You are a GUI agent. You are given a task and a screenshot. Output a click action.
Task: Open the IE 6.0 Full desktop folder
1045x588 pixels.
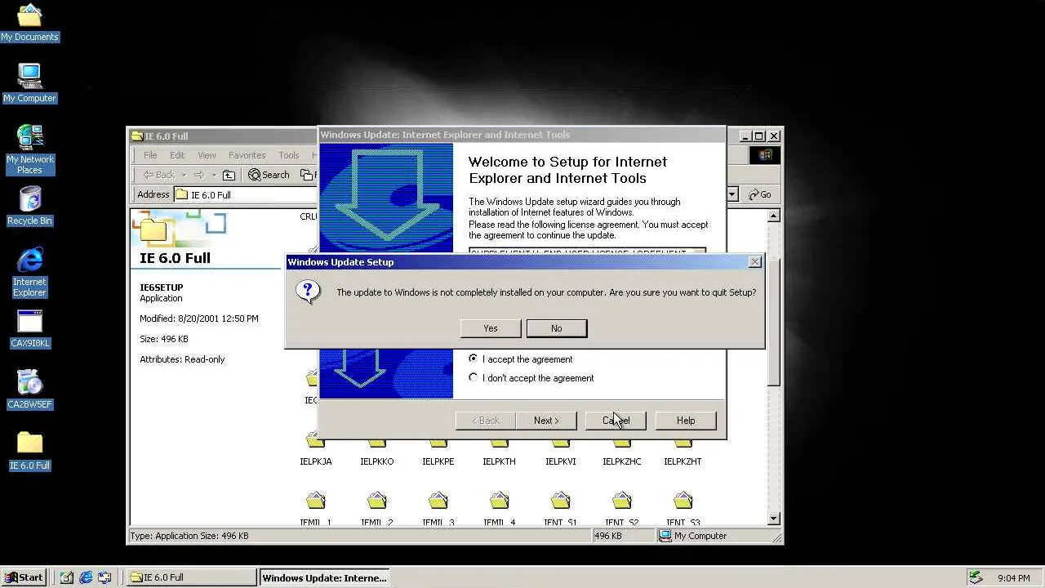[29, 451]
